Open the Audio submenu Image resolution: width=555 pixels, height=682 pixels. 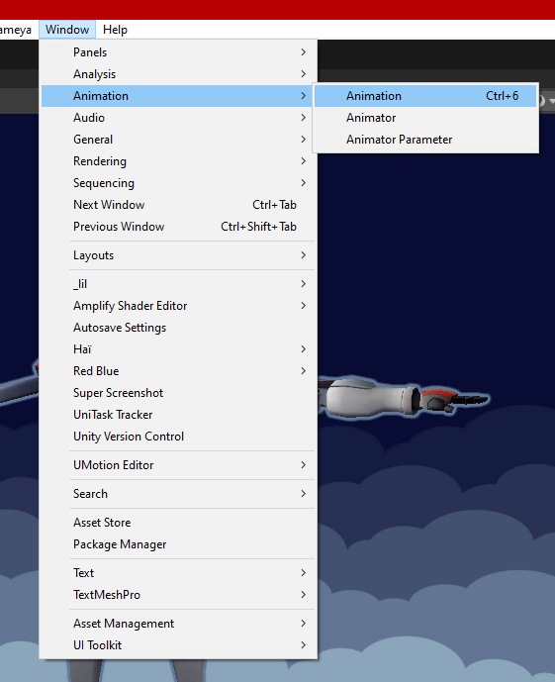[178, 118]
